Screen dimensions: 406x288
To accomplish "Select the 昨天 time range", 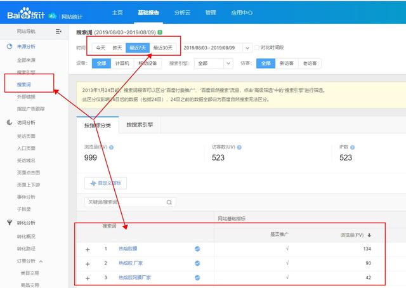I will [x=117, y=48].
